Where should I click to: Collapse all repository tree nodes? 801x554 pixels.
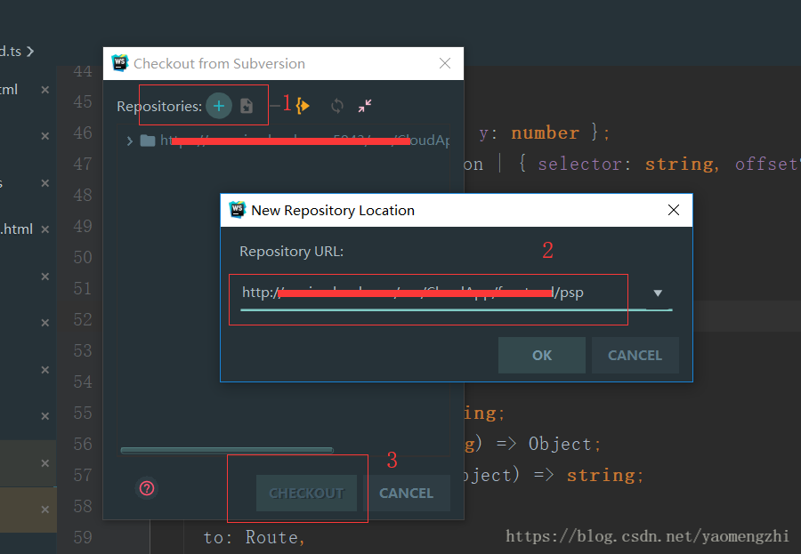[365, 106]
